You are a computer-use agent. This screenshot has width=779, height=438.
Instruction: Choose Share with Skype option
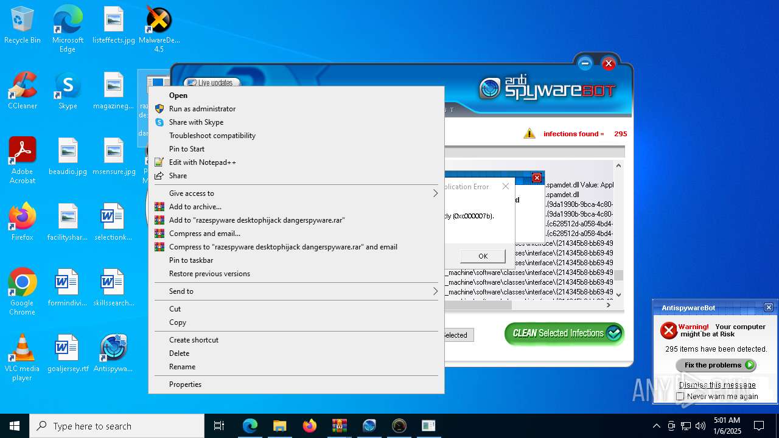(296, 122)
